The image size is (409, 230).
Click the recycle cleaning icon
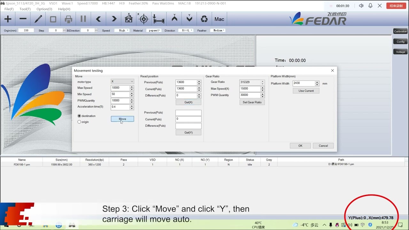click(x=204, y=19)
